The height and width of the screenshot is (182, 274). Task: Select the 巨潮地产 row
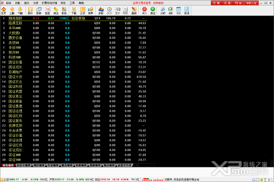pyautogui.click(x=74, y=72)
